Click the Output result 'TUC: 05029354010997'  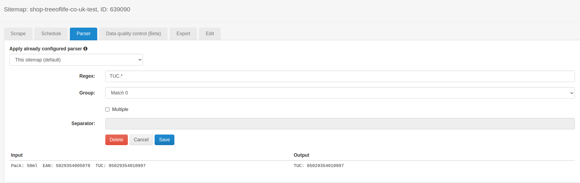(x=319, y=166)
